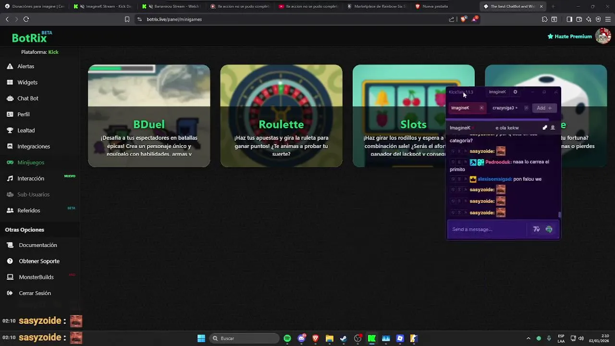Open chatters list icon in KickTalk
The height and width of the screenshot is (346, 615).
(553, 128)
